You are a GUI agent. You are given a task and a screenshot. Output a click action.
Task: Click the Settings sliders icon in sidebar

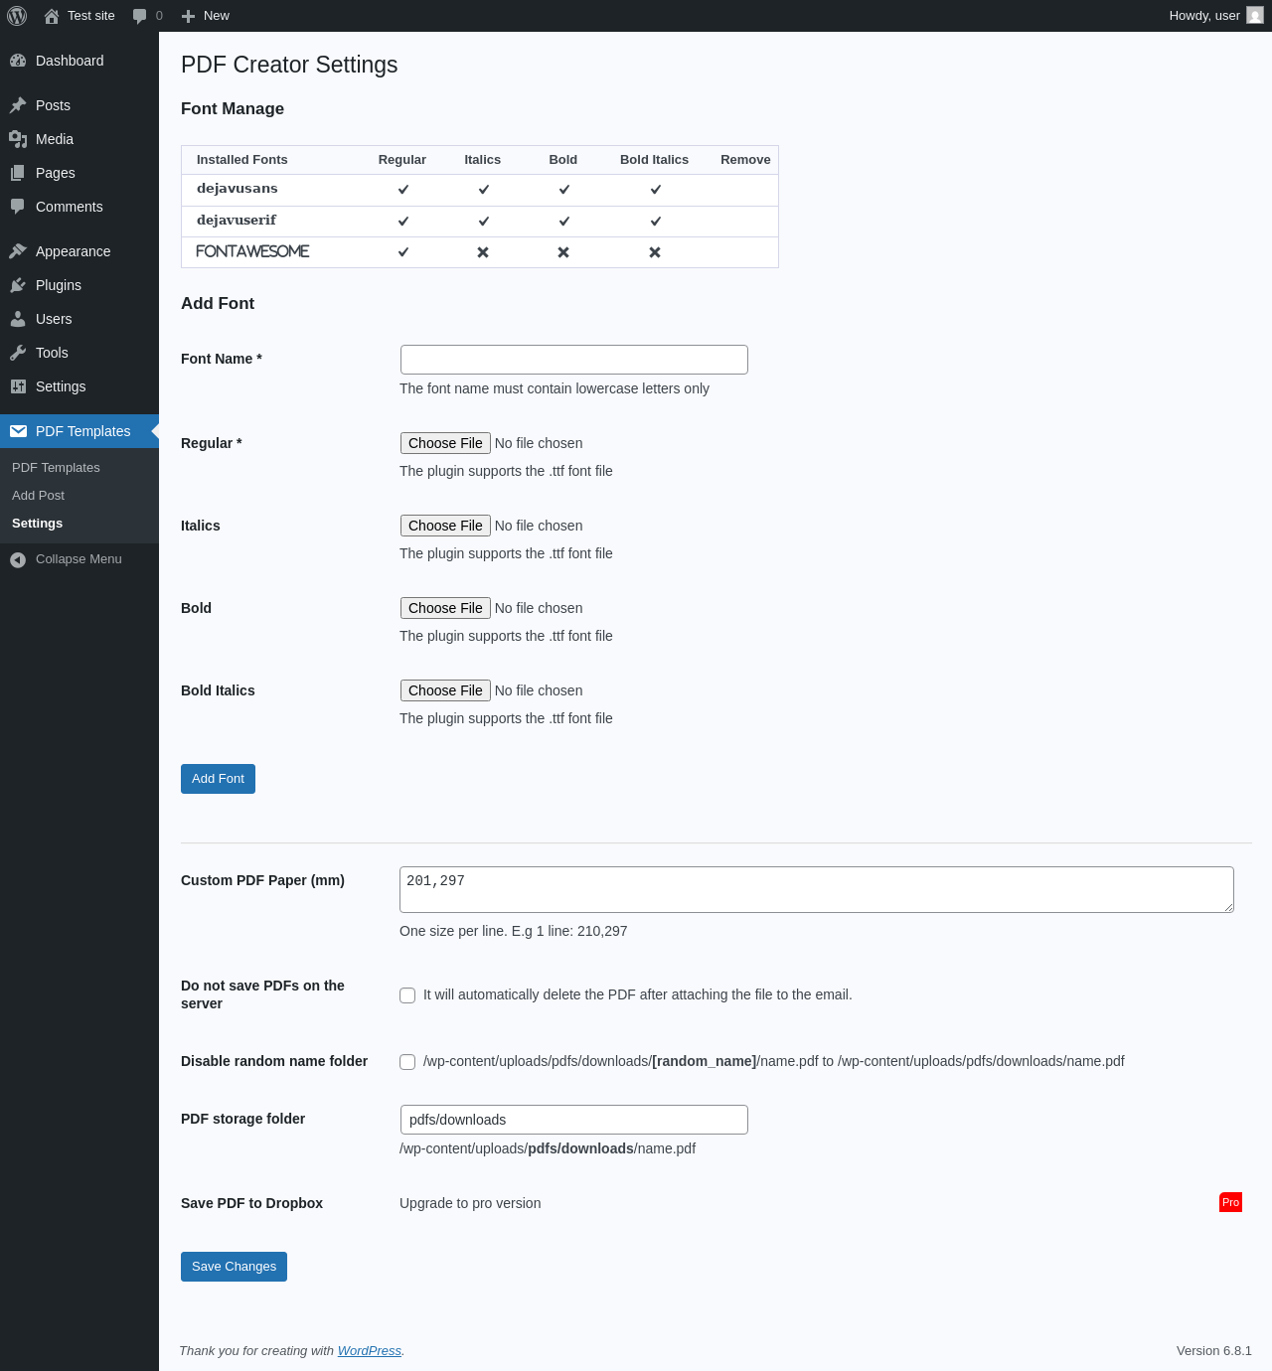pyautogui.click(x=18, y=386)
